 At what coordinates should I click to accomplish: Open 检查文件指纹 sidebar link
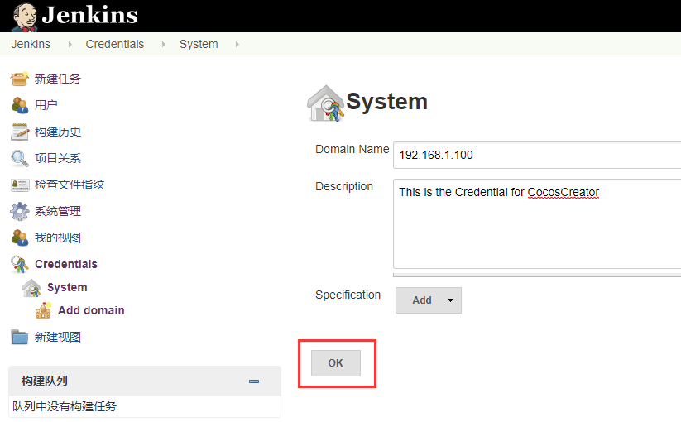[70, 185]
